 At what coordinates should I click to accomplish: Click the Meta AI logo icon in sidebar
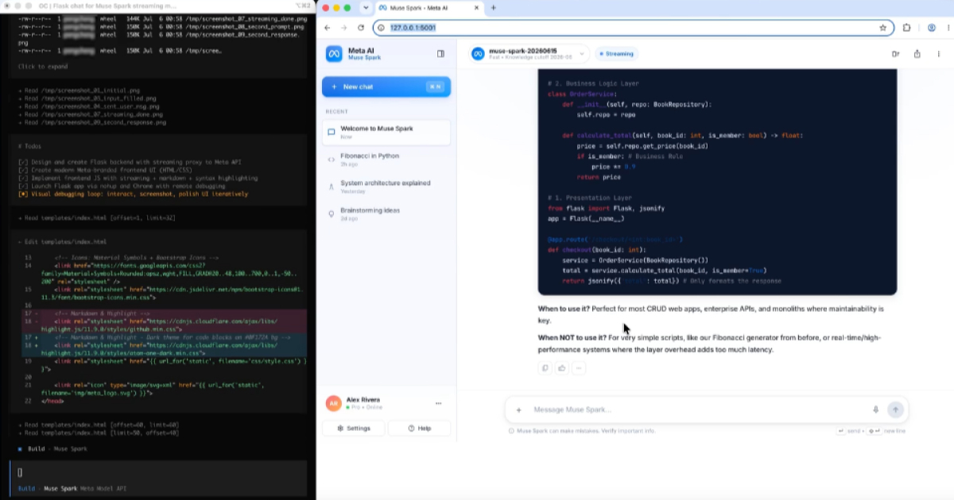[334, 54]
